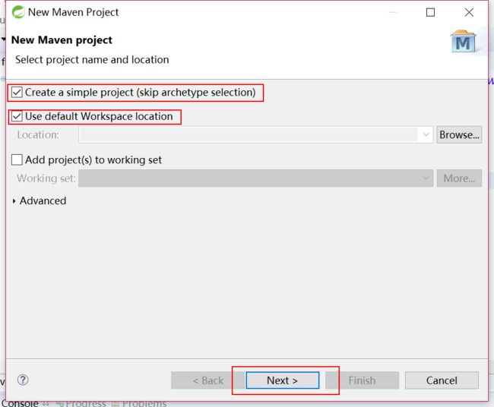Click the Finish button
This screenshot has height=407, width=494.
coord(362,380)
